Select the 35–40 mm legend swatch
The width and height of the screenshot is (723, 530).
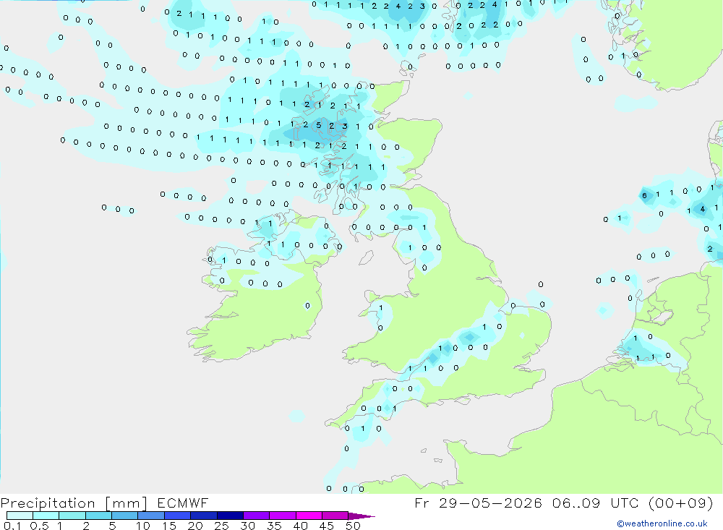pos(283,516)
